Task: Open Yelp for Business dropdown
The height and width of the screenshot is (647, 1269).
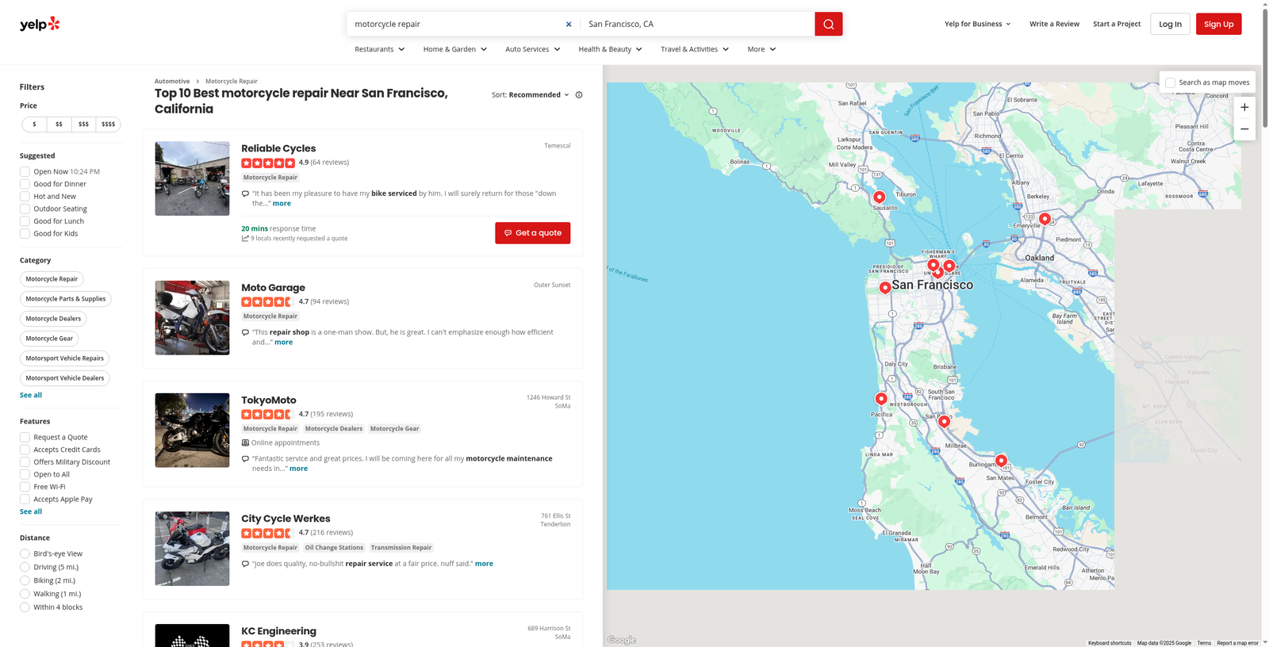Action: tap(978, 24)
